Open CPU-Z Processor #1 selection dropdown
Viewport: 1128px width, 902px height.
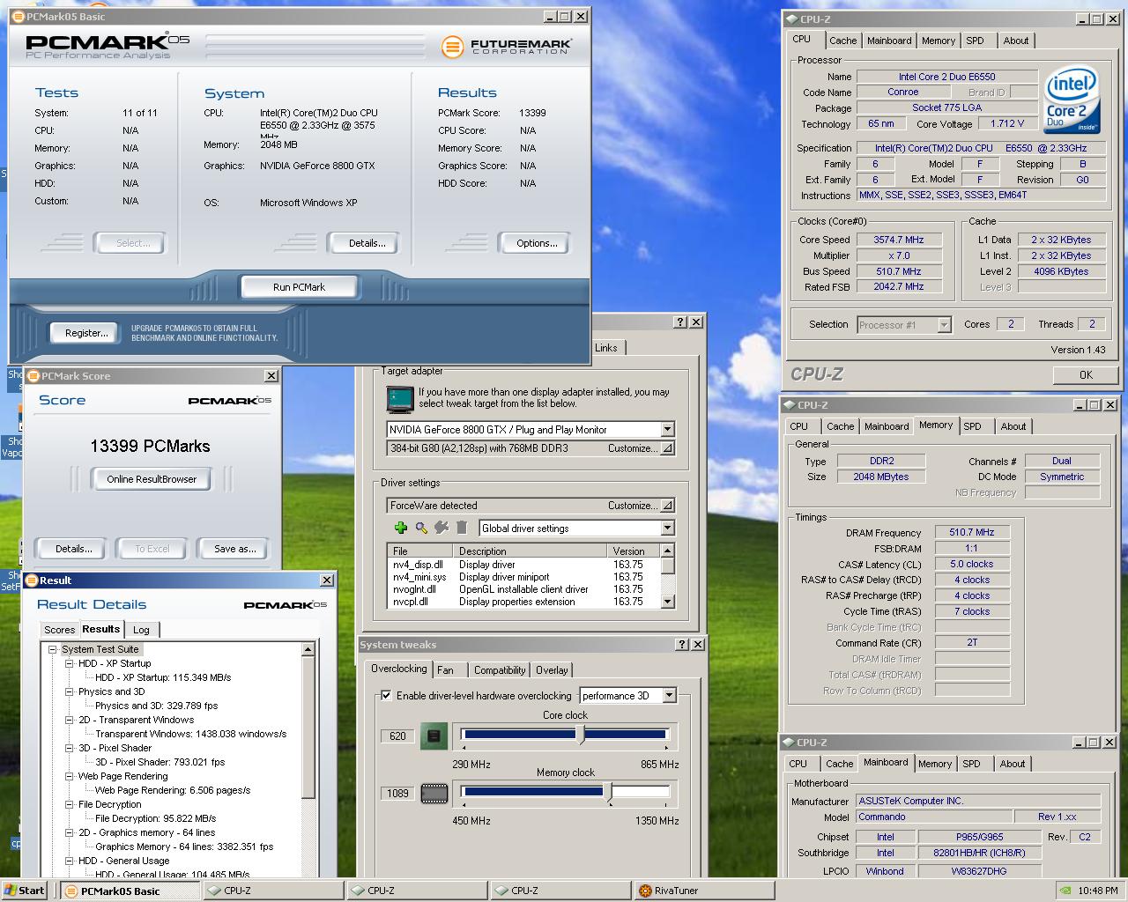pos(945,325)
